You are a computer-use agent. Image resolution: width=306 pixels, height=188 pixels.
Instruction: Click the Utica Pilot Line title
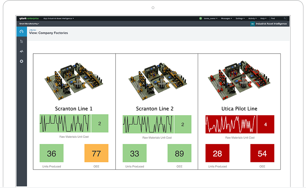click(239, 109)
